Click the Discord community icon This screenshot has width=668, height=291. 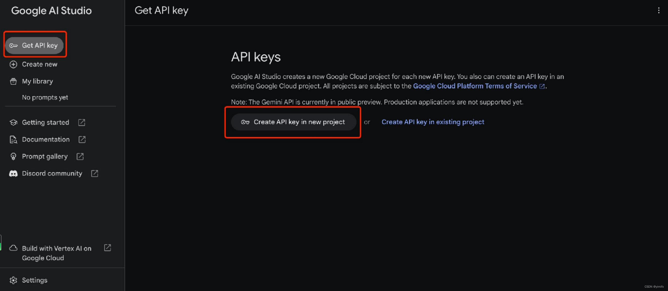[13, 173]
